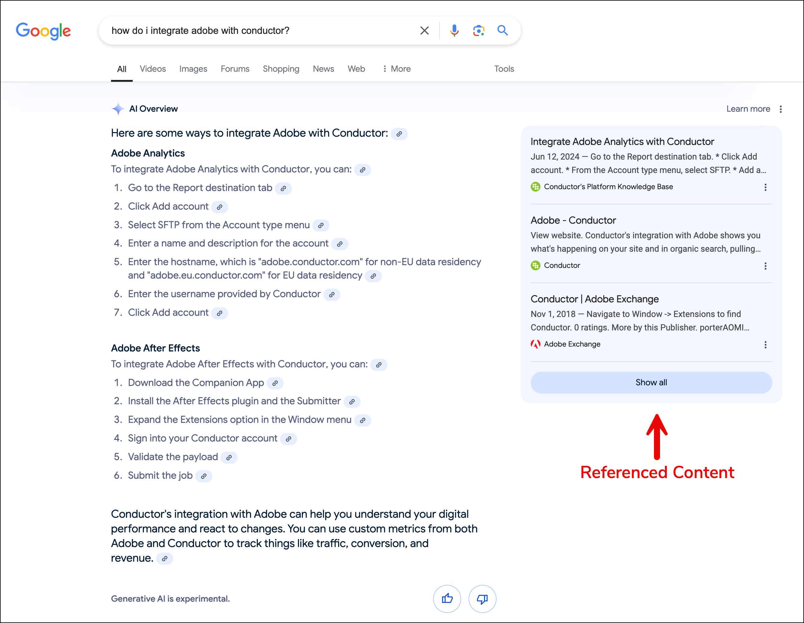
Task: Open 'Adobe - Conductor' source title
Action: click(573, 220)
